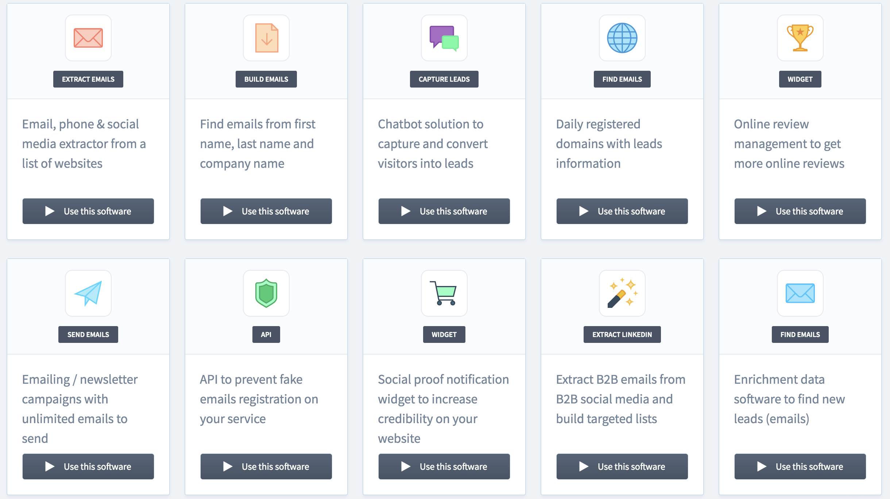This screenshot has width=890, height=499.
Task: Click the Send Emails paper plane icon
Action: pyautogui.click(x=88, y=293)
